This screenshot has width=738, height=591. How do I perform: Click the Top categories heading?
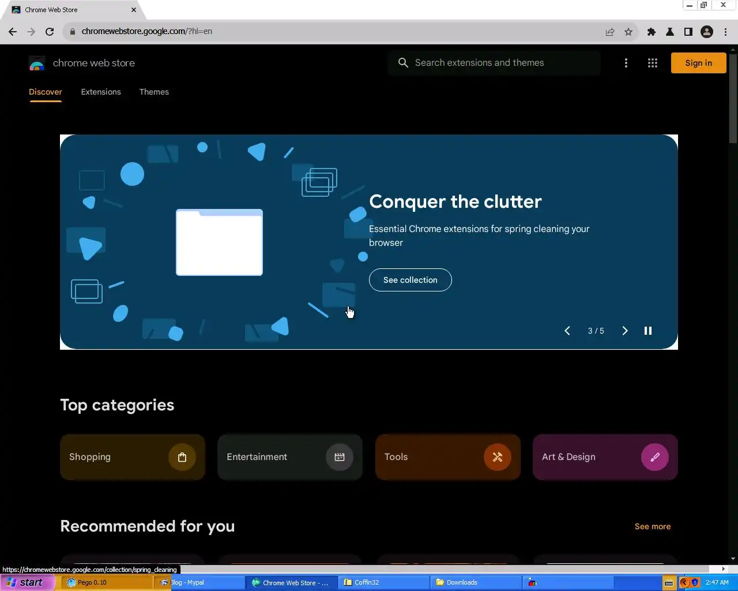click(x=117, y=405)
